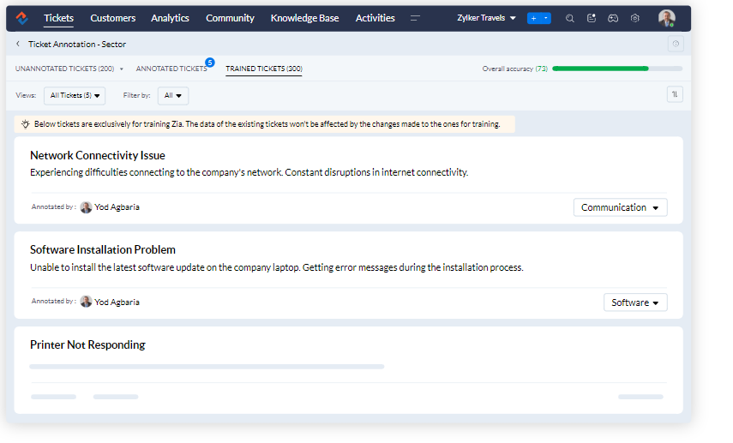The image size is (733, 443).
Task: Open the search magnifier icon
Action: pyautogui.click(x=570, y=18)
